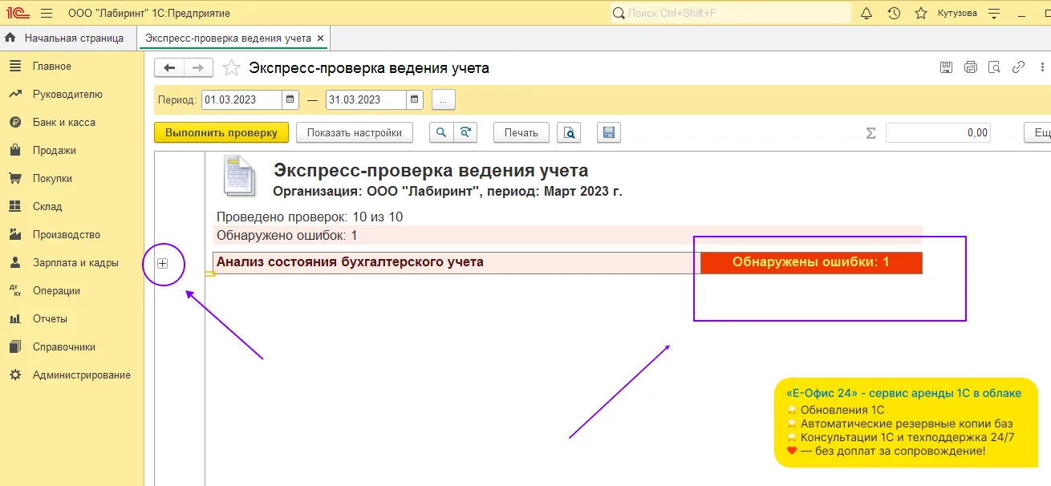Open the notifications bell icon
This screenshot has width=1051, height=486.
pyautogui.click(x=866, y=14)
